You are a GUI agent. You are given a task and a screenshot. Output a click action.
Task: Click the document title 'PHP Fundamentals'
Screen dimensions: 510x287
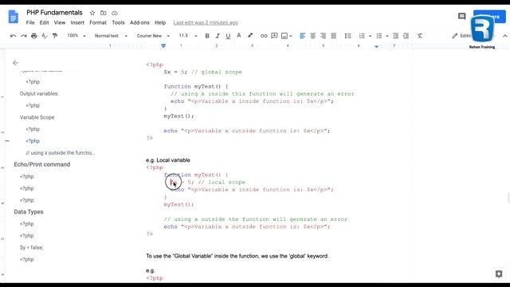[54, 13]
